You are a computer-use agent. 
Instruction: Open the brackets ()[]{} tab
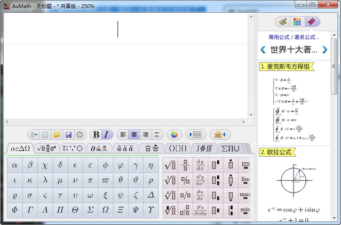pos(178,148)
